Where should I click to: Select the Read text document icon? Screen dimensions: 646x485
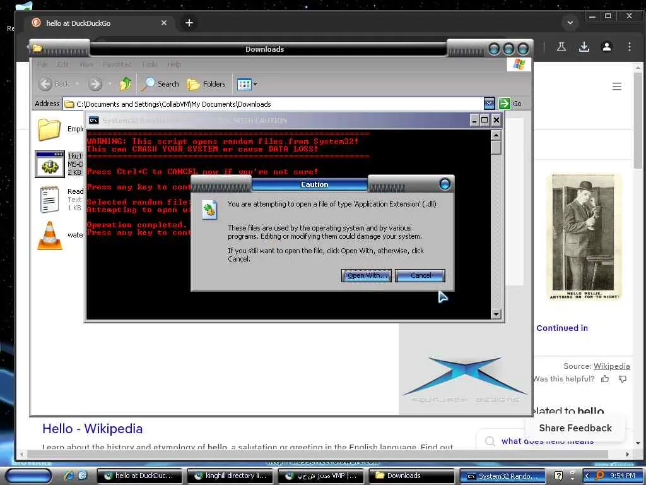(49, 199)
